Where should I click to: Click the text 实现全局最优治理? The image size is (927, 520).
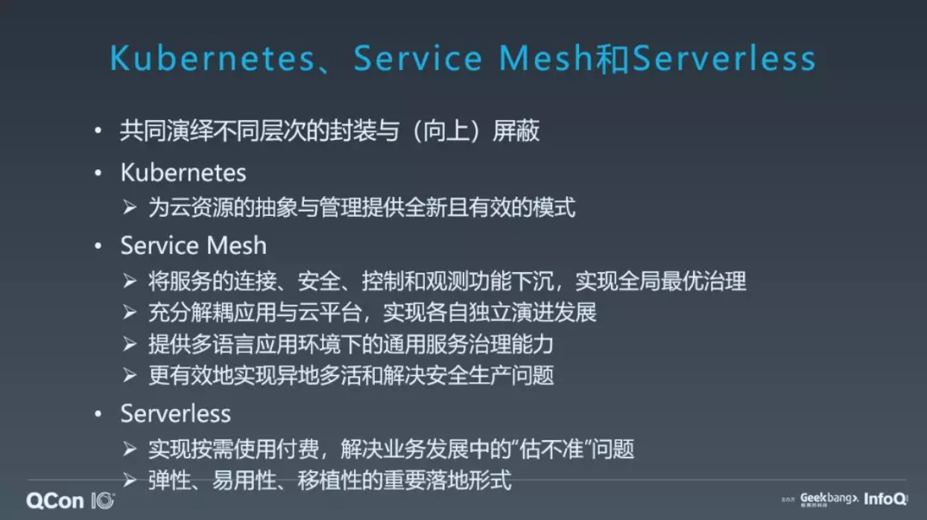coord(661,281)
